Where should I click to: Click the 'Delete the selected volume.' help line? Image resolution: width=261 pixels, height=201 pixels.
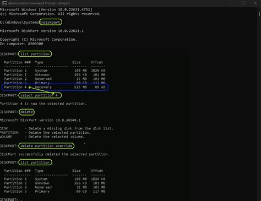[56, 137]
